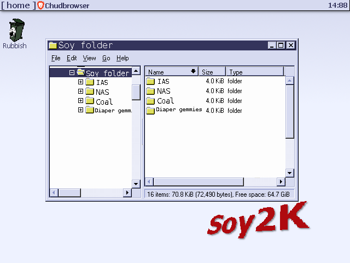Select the IAS folder icon in file list
This screenshot has width=350, height=263.
pyautogui.click(x=150, y=81)
